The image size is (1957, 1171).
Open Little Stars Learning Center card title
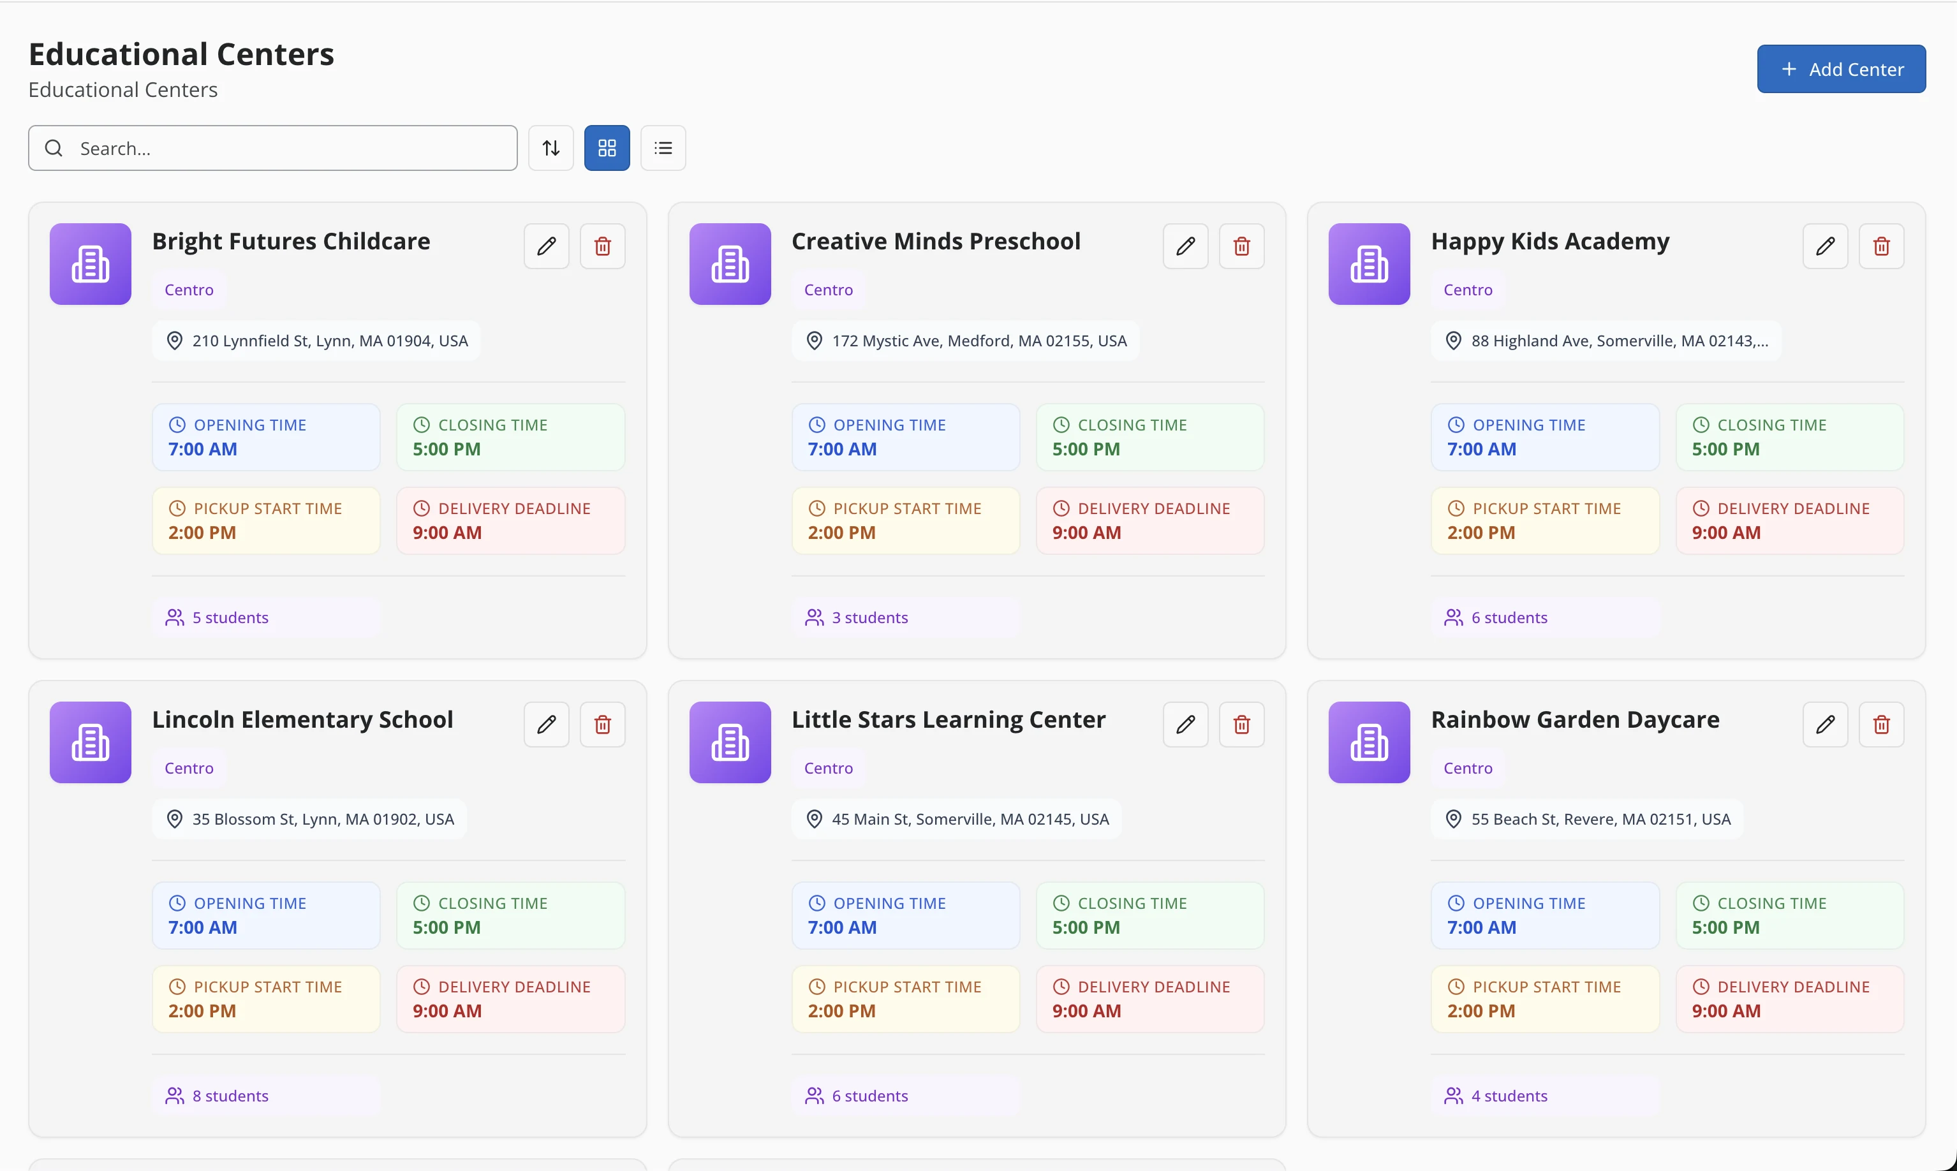coord(949,719)
